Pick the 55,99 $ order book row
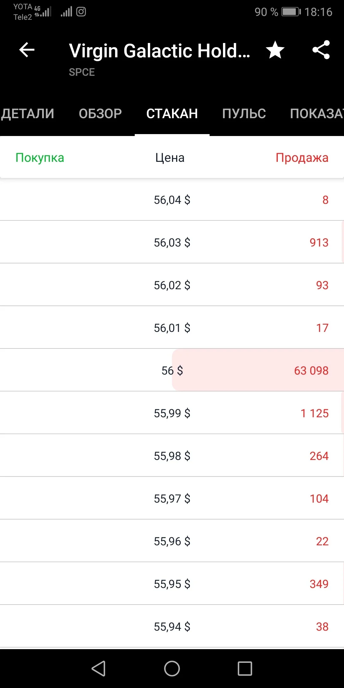This screenshot has width=344, height=688. tap(172, 413)
